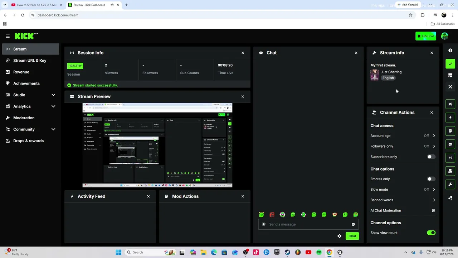458x258 pixels.
Task: Open TikTok app from the taskbar
Action: (256, 252)
